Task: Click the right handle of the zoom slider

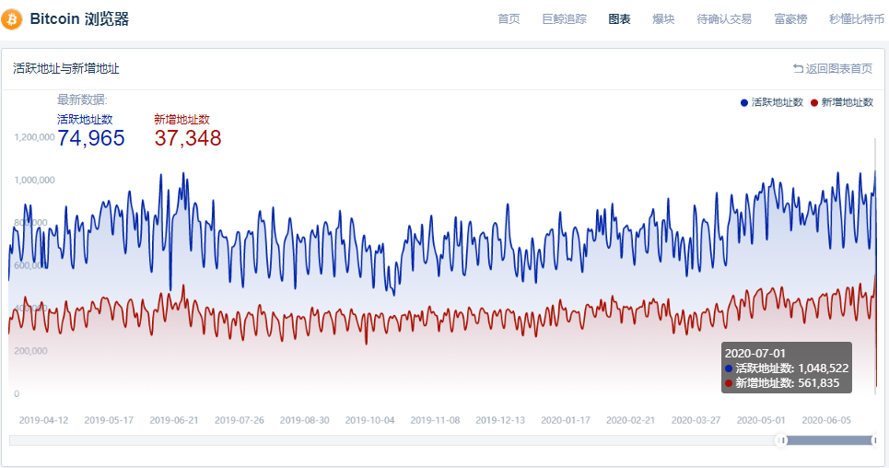Action: point(875,440)
